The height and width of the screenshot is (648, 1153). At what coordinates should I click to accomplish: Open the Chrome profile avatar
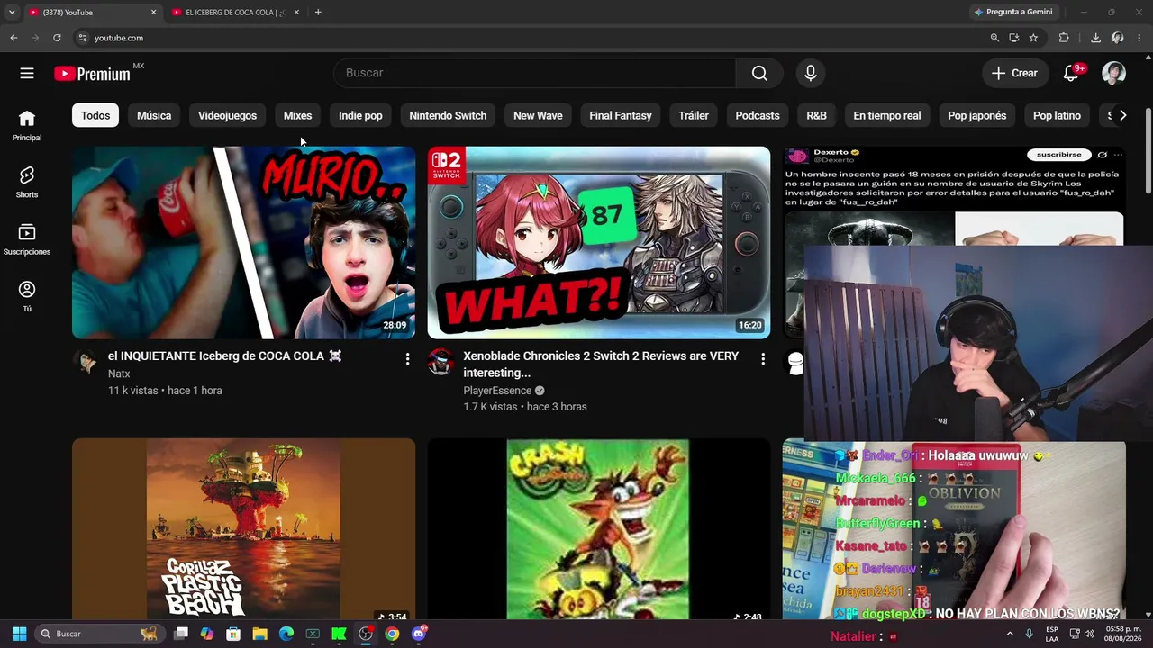pyautogui.click(x=1118, y=38)
